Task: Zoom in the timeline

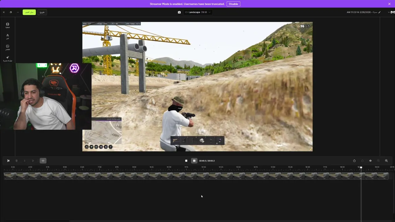Action: coord(386,161)
